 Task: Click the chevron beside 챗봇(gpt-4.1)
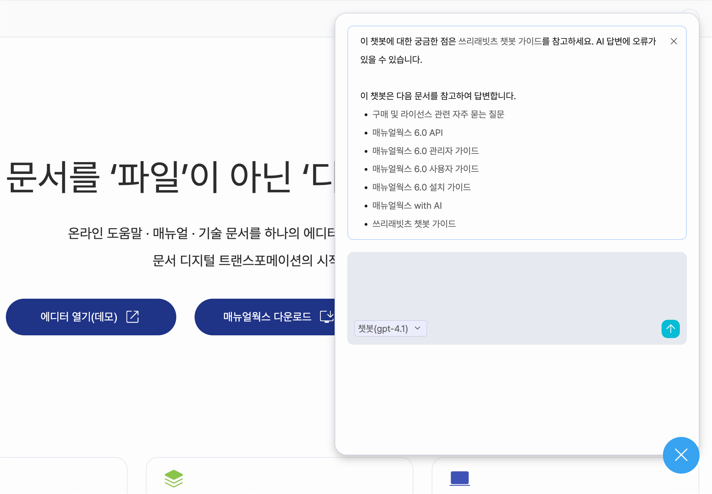click(418, 328)
